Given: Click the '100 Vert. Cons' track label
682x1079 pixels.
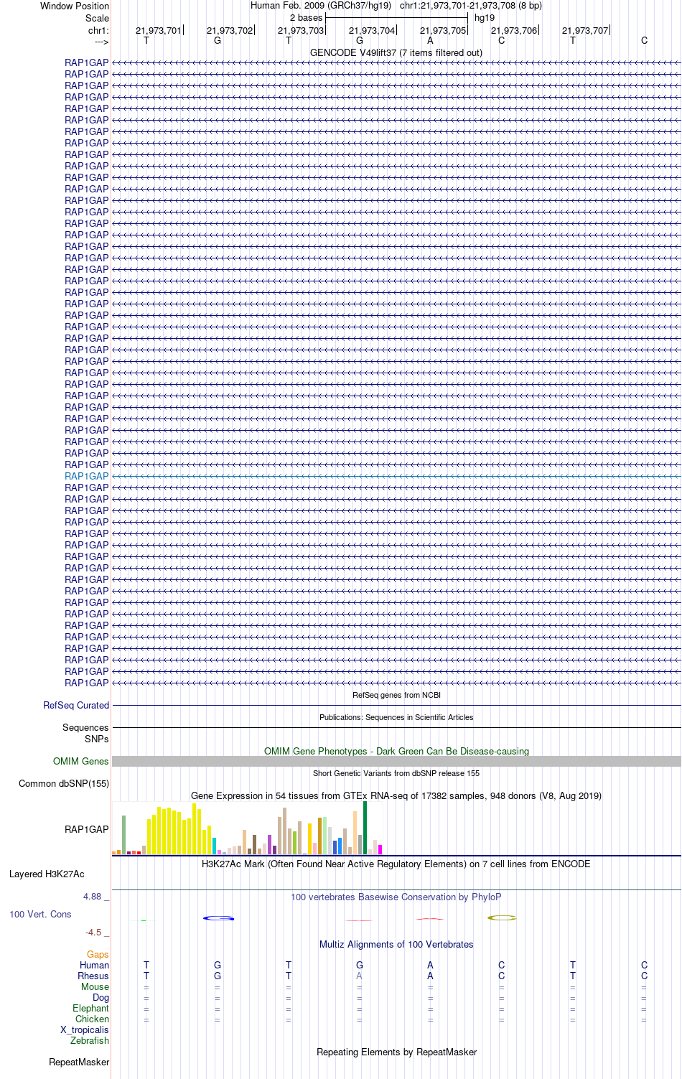Looking at the screenshot, I should [x=40, y=915].
